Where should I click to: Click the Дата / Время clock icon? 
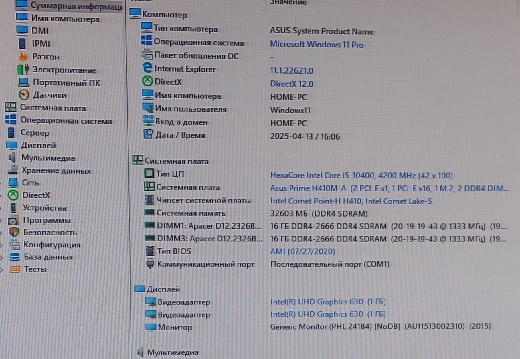click(x=148, y=134)
